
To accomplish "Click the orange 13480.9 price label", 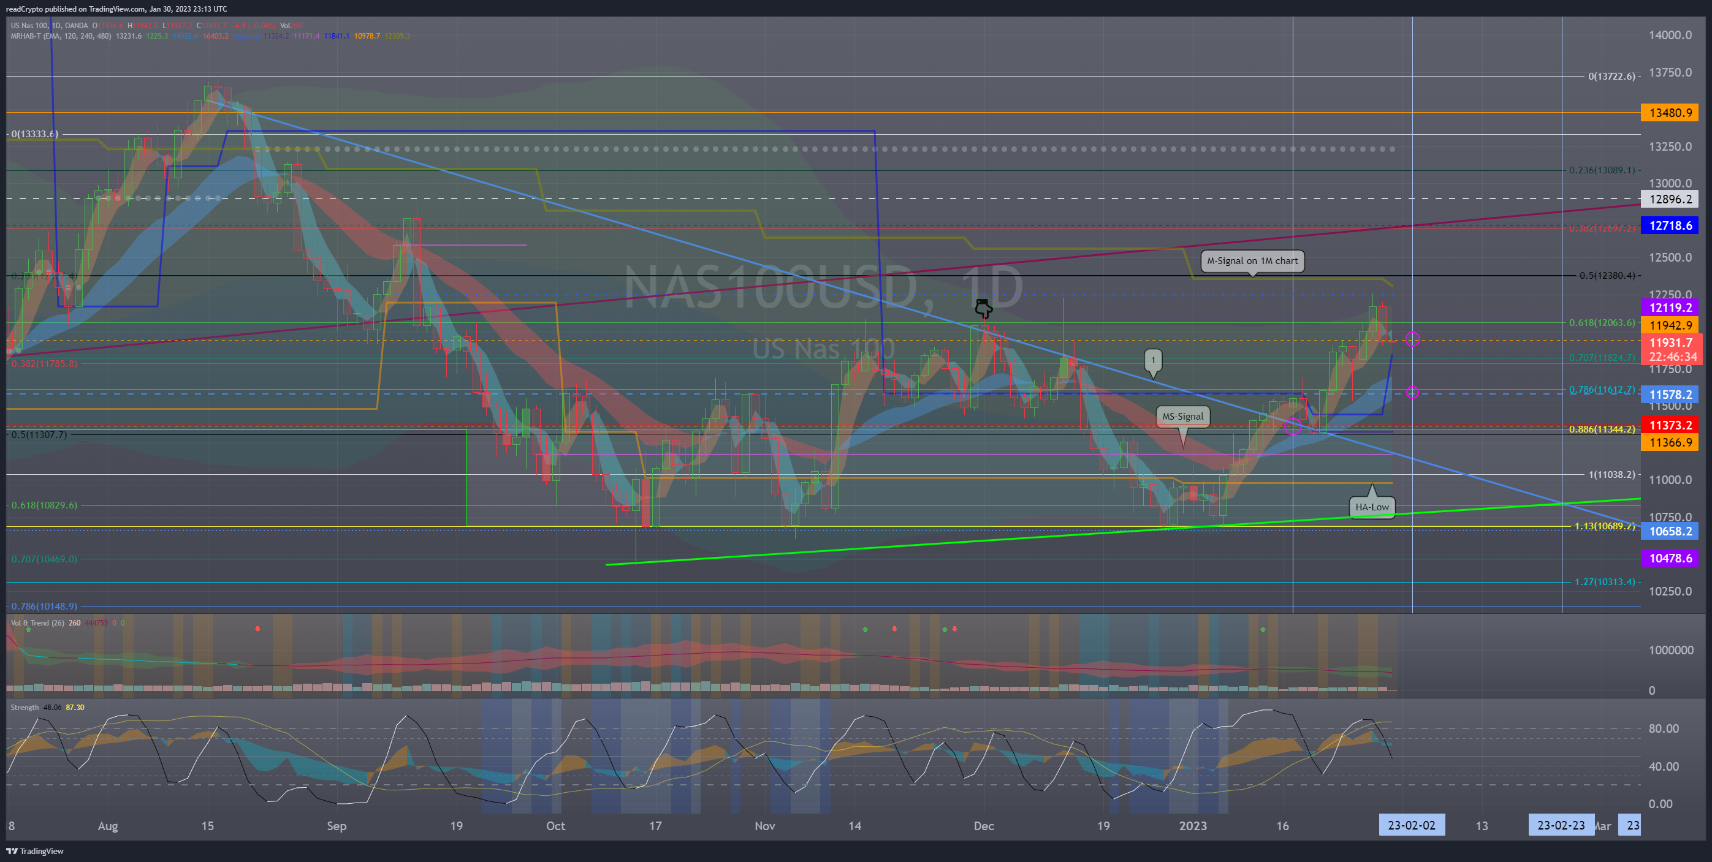I will tap(1670, 113).
